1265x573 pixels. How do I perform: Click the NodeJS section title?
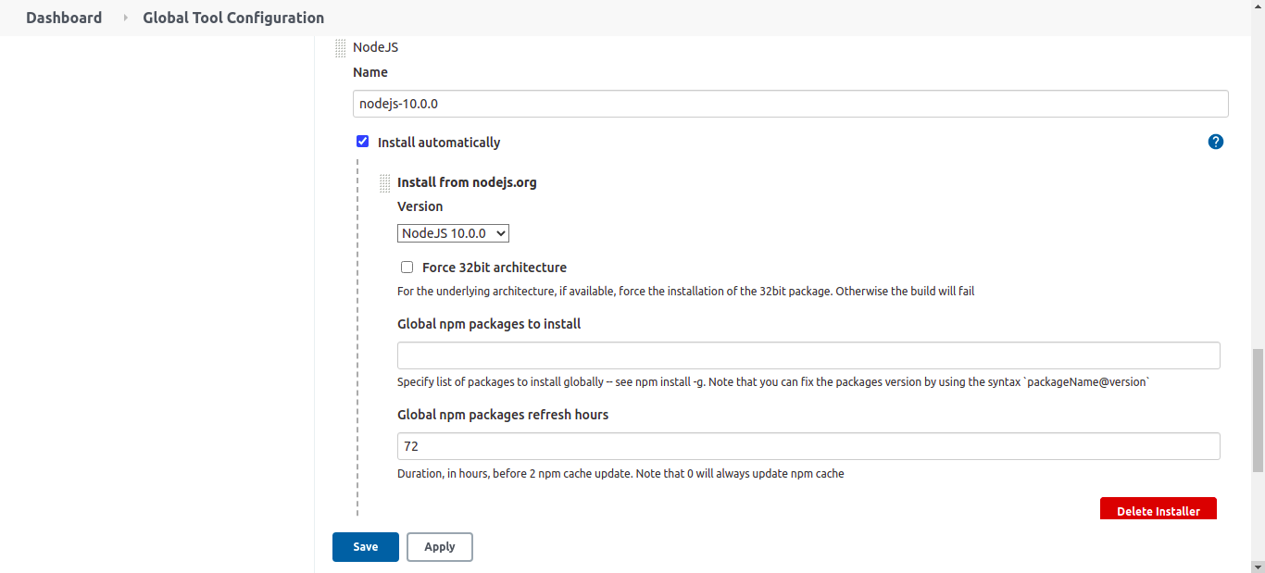tap(375, 47)
